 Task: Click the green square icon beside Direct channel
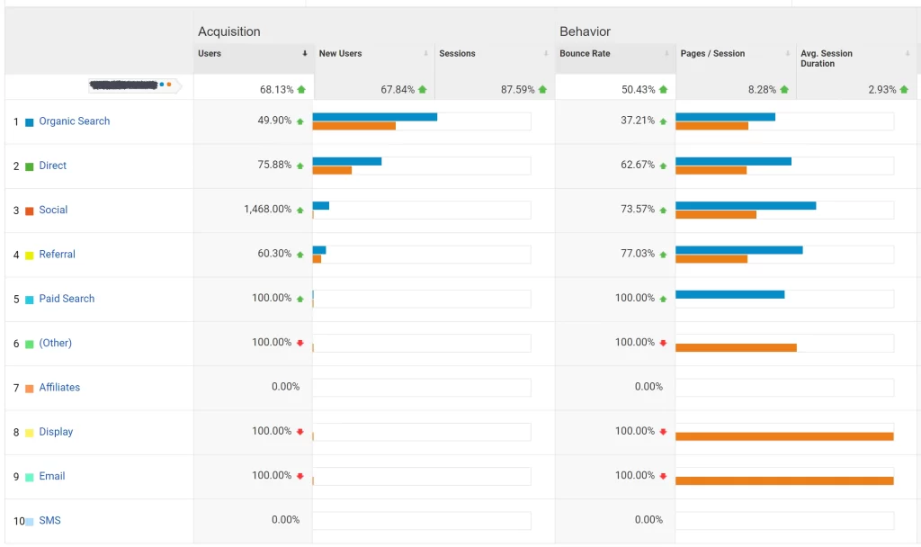point(30,166)
